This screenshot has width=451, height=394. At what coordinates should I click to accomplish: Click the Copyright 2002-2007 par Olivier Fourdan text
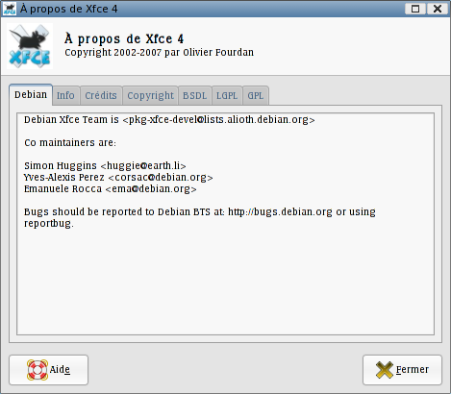pyautogui.click(x=159, y=52)
